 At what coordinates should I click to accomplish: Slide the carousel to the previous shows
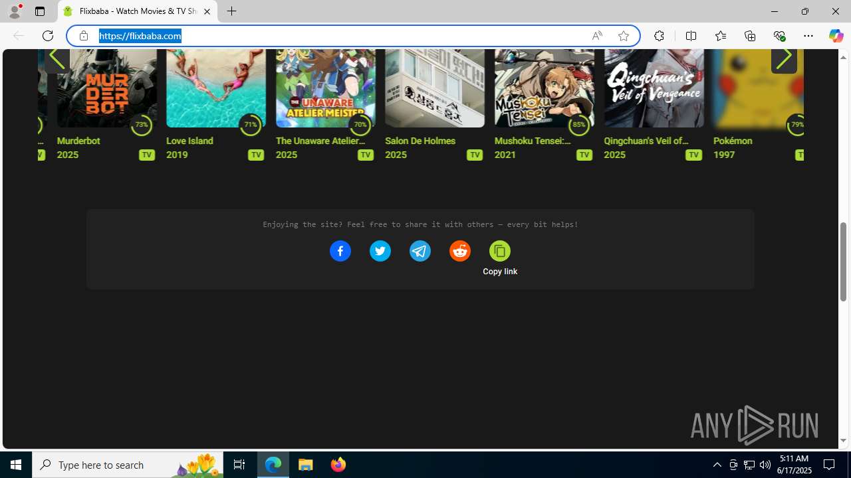pos(57,59)
